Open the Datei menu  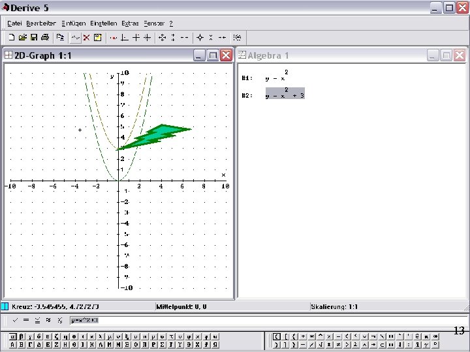pos(14,23)
